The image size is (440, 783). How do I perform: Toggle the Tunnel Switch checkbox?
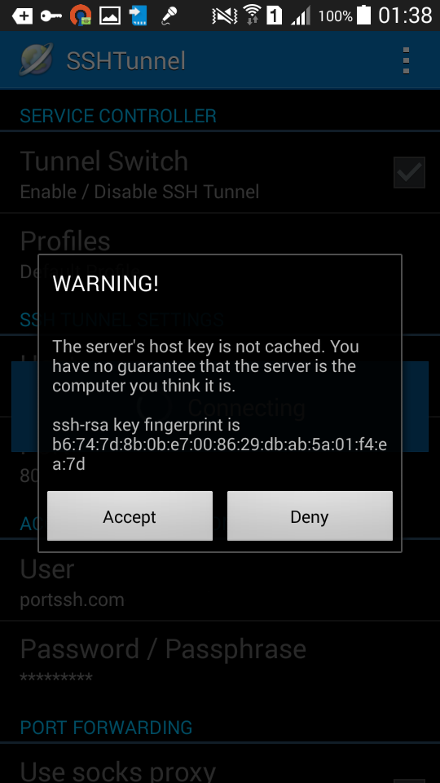click(409, 172)
